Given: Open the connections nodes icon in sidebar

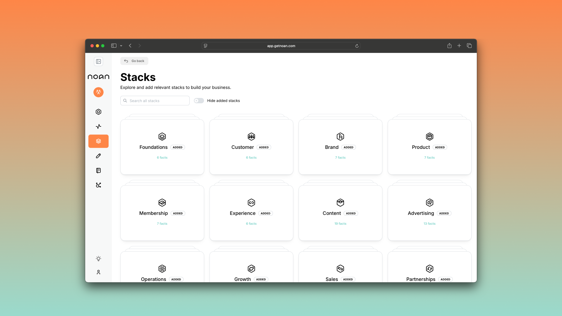Looking at the screenshot, I should [98, 185].
